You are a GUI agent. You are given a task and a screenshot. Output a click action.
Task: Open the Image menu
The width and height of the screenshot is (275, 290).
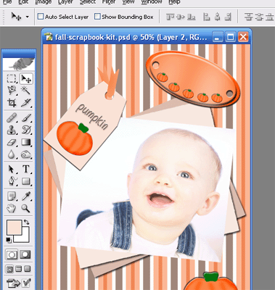coord(43,2)
